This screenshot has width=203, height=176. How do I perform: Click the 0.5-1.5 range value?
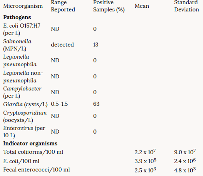59,104
